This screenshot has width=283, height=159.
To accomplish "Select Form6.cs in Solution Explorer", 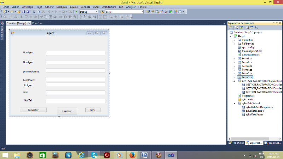I will coord(247,77).
